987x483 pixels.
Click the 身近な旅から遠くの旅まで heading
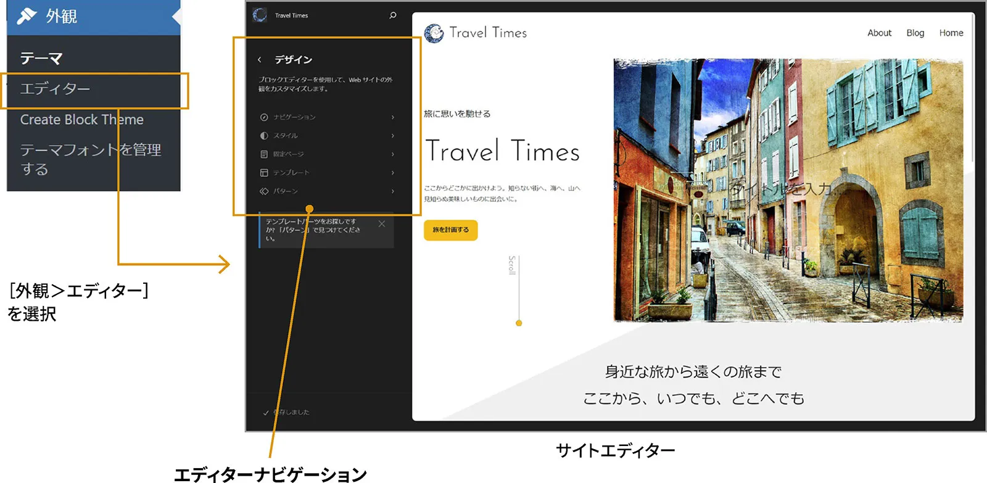pos(693,371)
